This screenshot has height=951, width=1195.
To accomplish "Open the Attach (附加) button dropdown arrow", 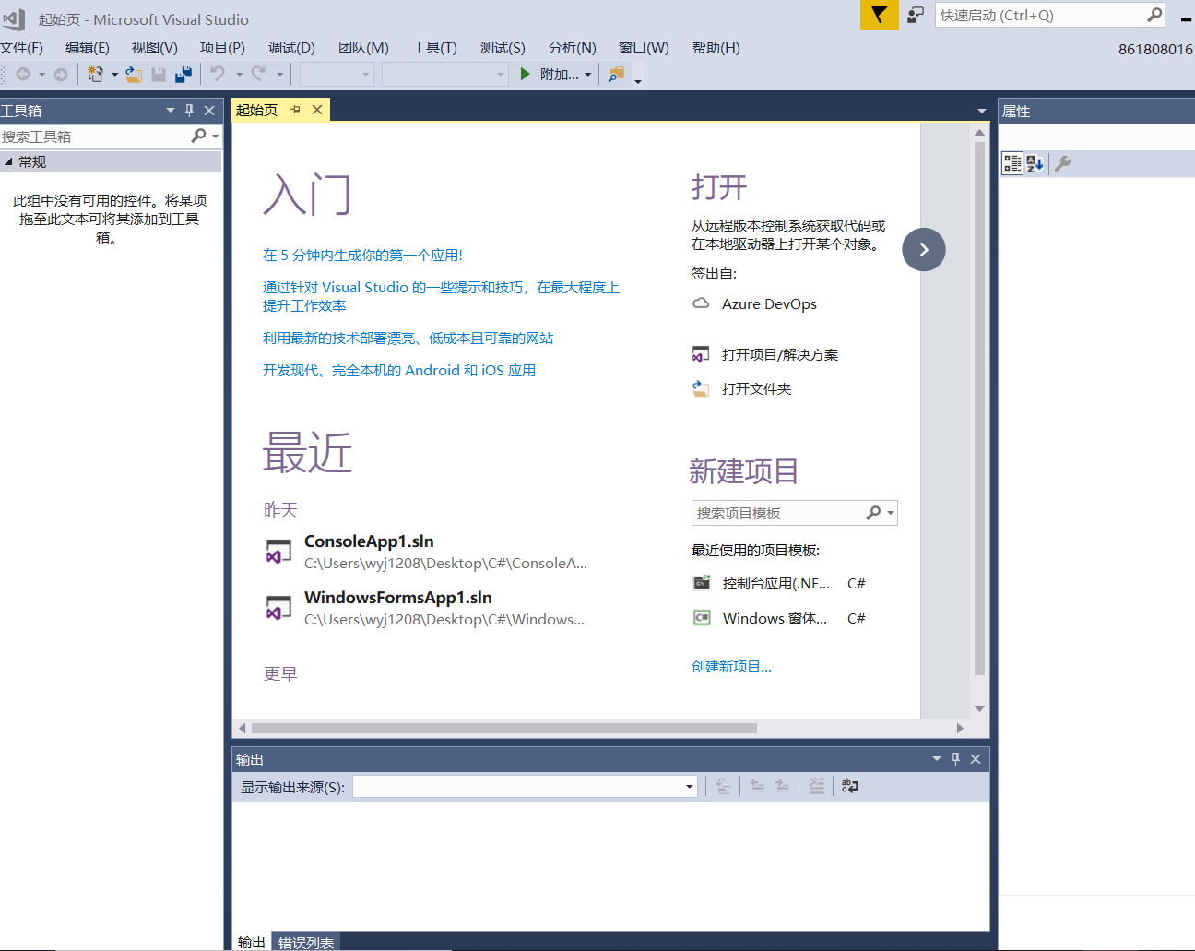I will 588,75.
